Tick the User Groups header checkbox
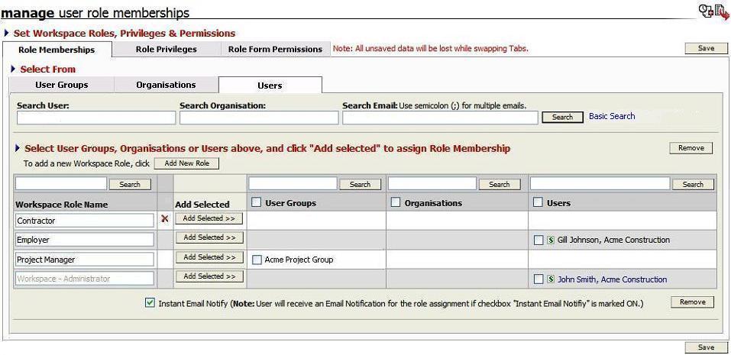This screenshot has width=731, height=355. coord(256,202)
